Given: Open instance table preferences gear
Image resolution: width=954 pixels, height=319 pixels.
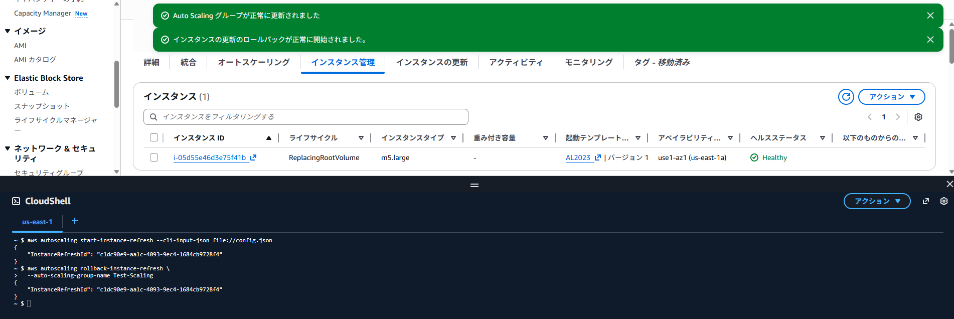Looking at the screenshot, I should tap(918, 117).
